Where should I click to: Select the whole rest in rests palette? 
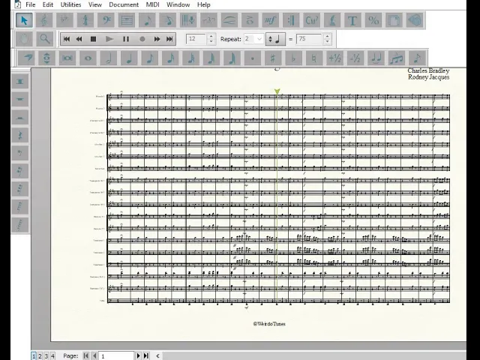tap(20, 100)
